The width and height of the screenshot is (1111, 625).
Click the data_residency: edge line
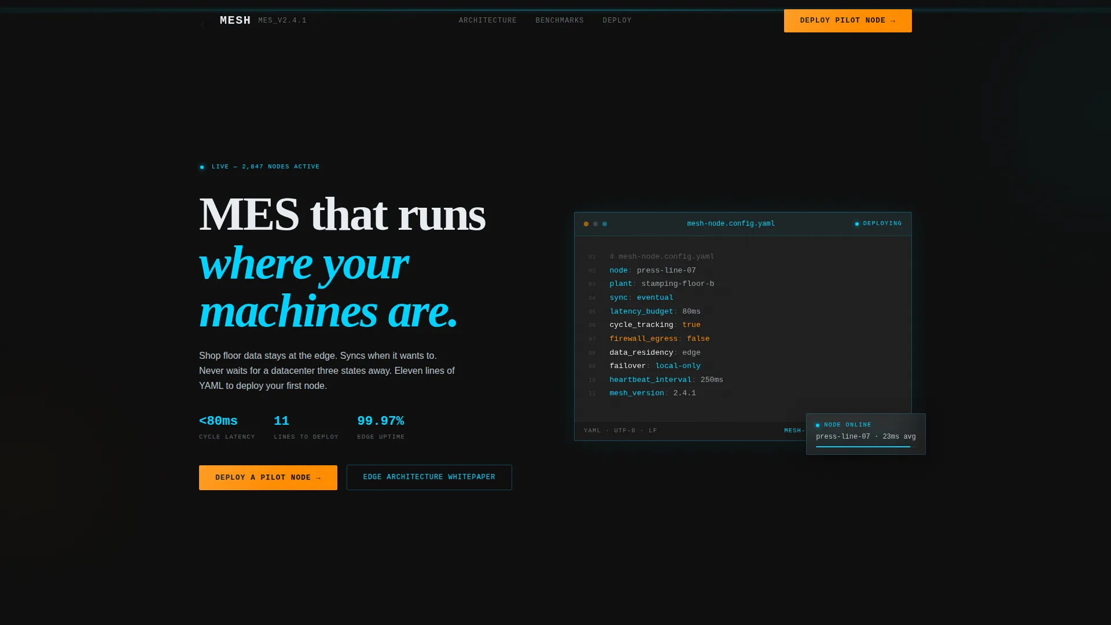(654, 352)
